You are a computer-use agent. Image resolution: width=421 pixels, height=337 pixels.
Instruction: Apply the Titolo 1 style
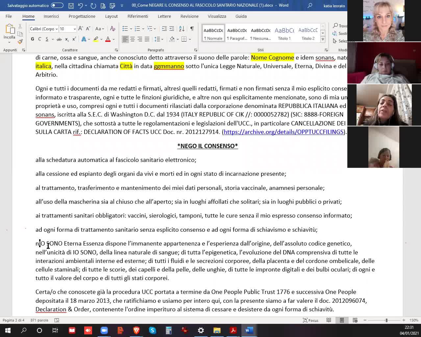pyautogui.click(x=284, y=33)
